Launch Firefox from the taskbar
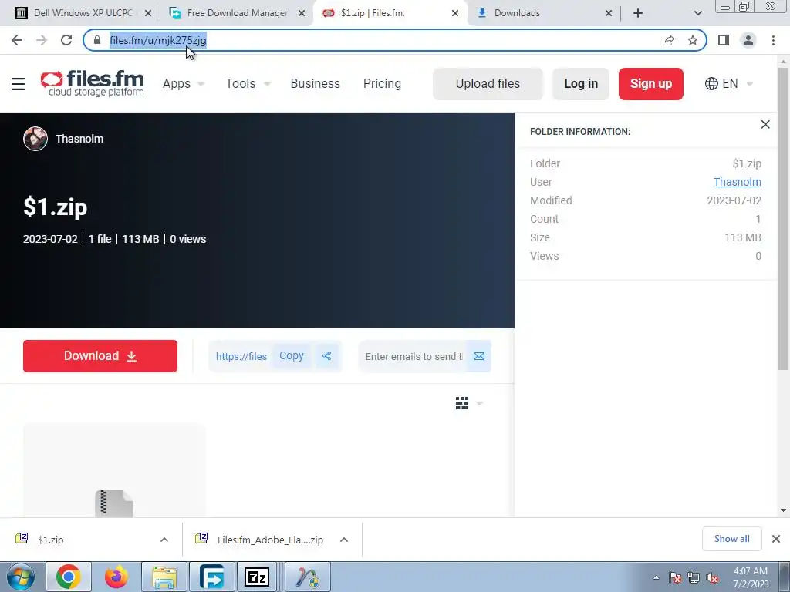This screenshot has height=592, width=790. tap(116, 577)
